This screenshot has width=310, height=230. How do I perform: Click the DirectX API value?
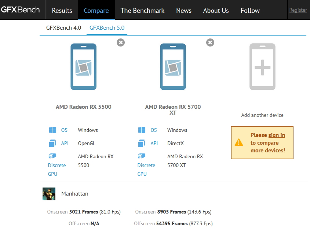[x=175, y=143]
